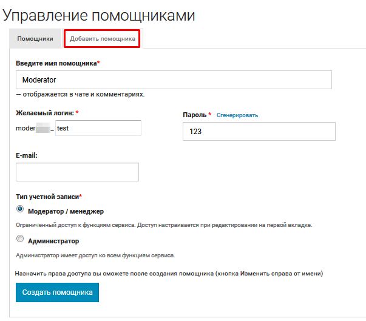366x321 pixels.
Task: Click the password field containing 123
Action: (x=259, y=131)
